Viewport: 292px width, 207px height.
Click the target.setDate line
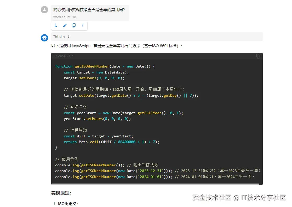[131, 95]
